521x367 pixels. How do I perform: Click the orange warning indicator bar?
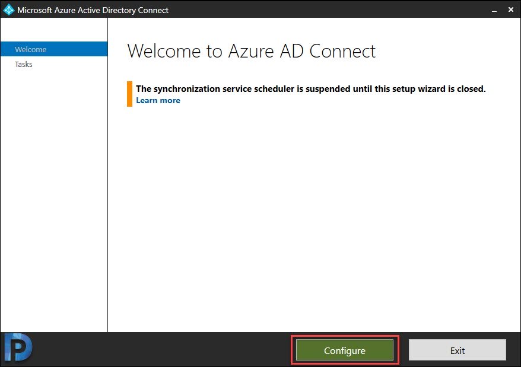pyautogui.click(x=129, y=94)
